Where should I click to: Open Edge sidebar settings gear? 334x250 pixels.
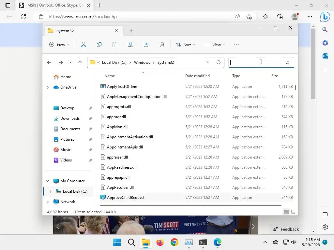tap(325, 227)
